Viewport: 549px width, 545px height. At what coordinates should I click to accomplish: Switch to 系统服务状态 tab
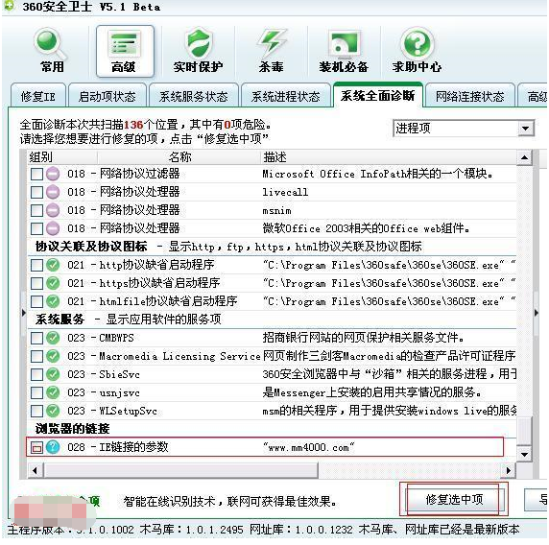[194, 96]
